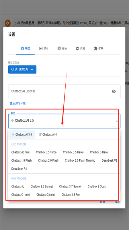Select the Chatbox AI 3.5 lightning option
This screenshot has width=129, height=230.
(x=22, y=135)
